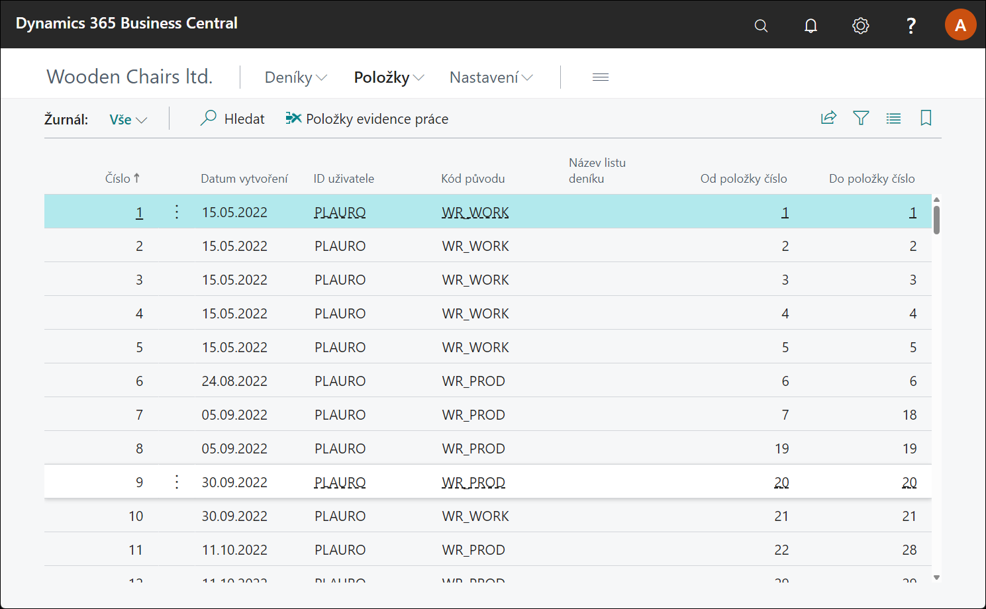Screen dimensions: 986x609
Task: Click Od položky value 19 in row 8
Action: click(781, 449)
